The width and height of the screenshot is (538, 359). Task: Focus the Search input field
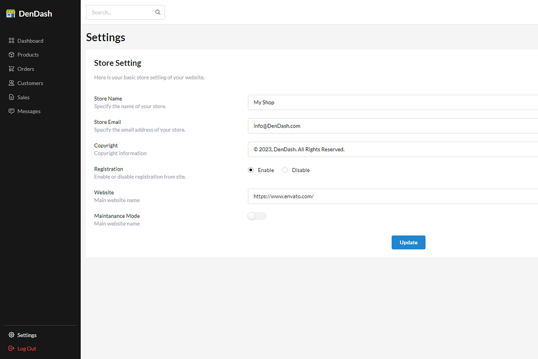point(126,13)
